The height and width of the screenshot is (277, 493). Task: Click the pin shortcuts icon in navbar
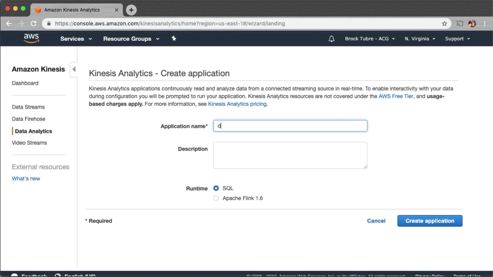(174, 38)
